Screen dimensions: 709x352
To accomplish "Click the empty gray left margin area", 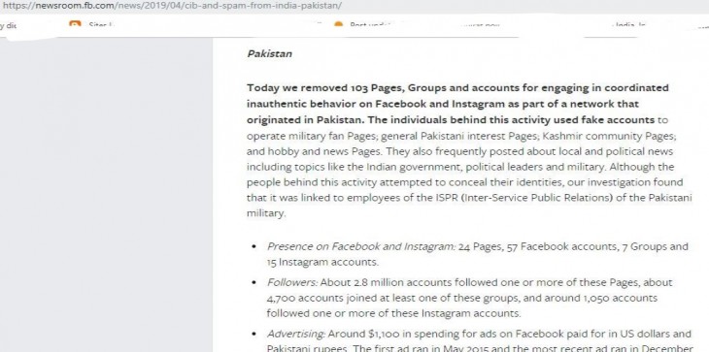I will [x=106, y=194].
